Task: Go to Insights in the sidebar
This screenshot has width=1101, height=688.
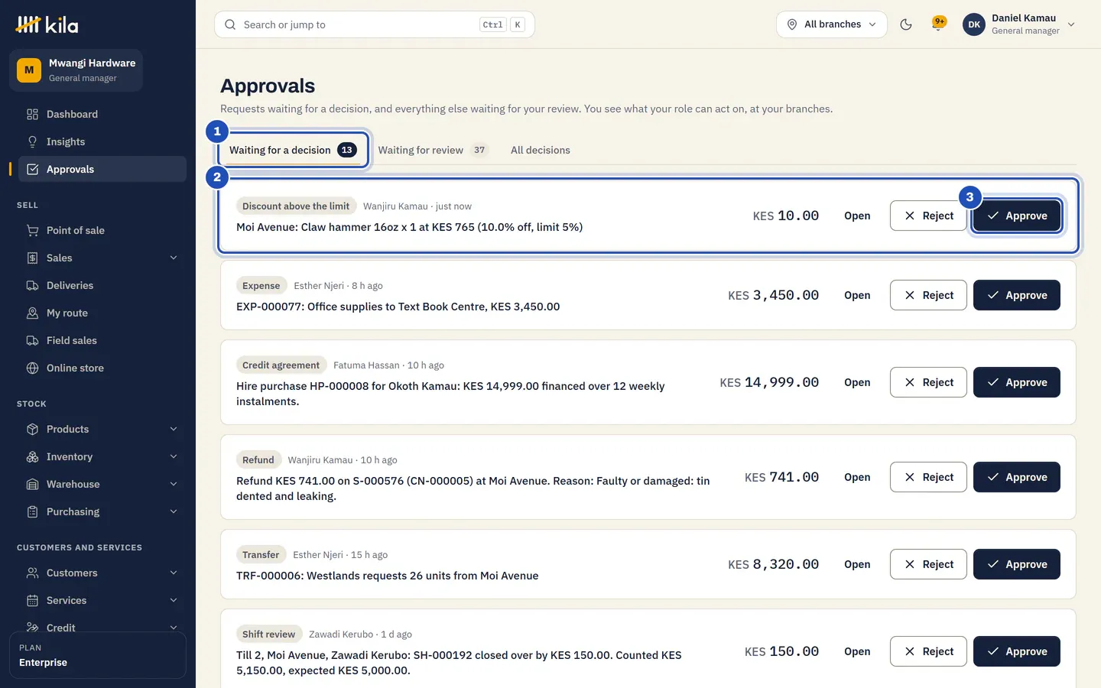Action: pyautogui.click(x=98, y=141)
